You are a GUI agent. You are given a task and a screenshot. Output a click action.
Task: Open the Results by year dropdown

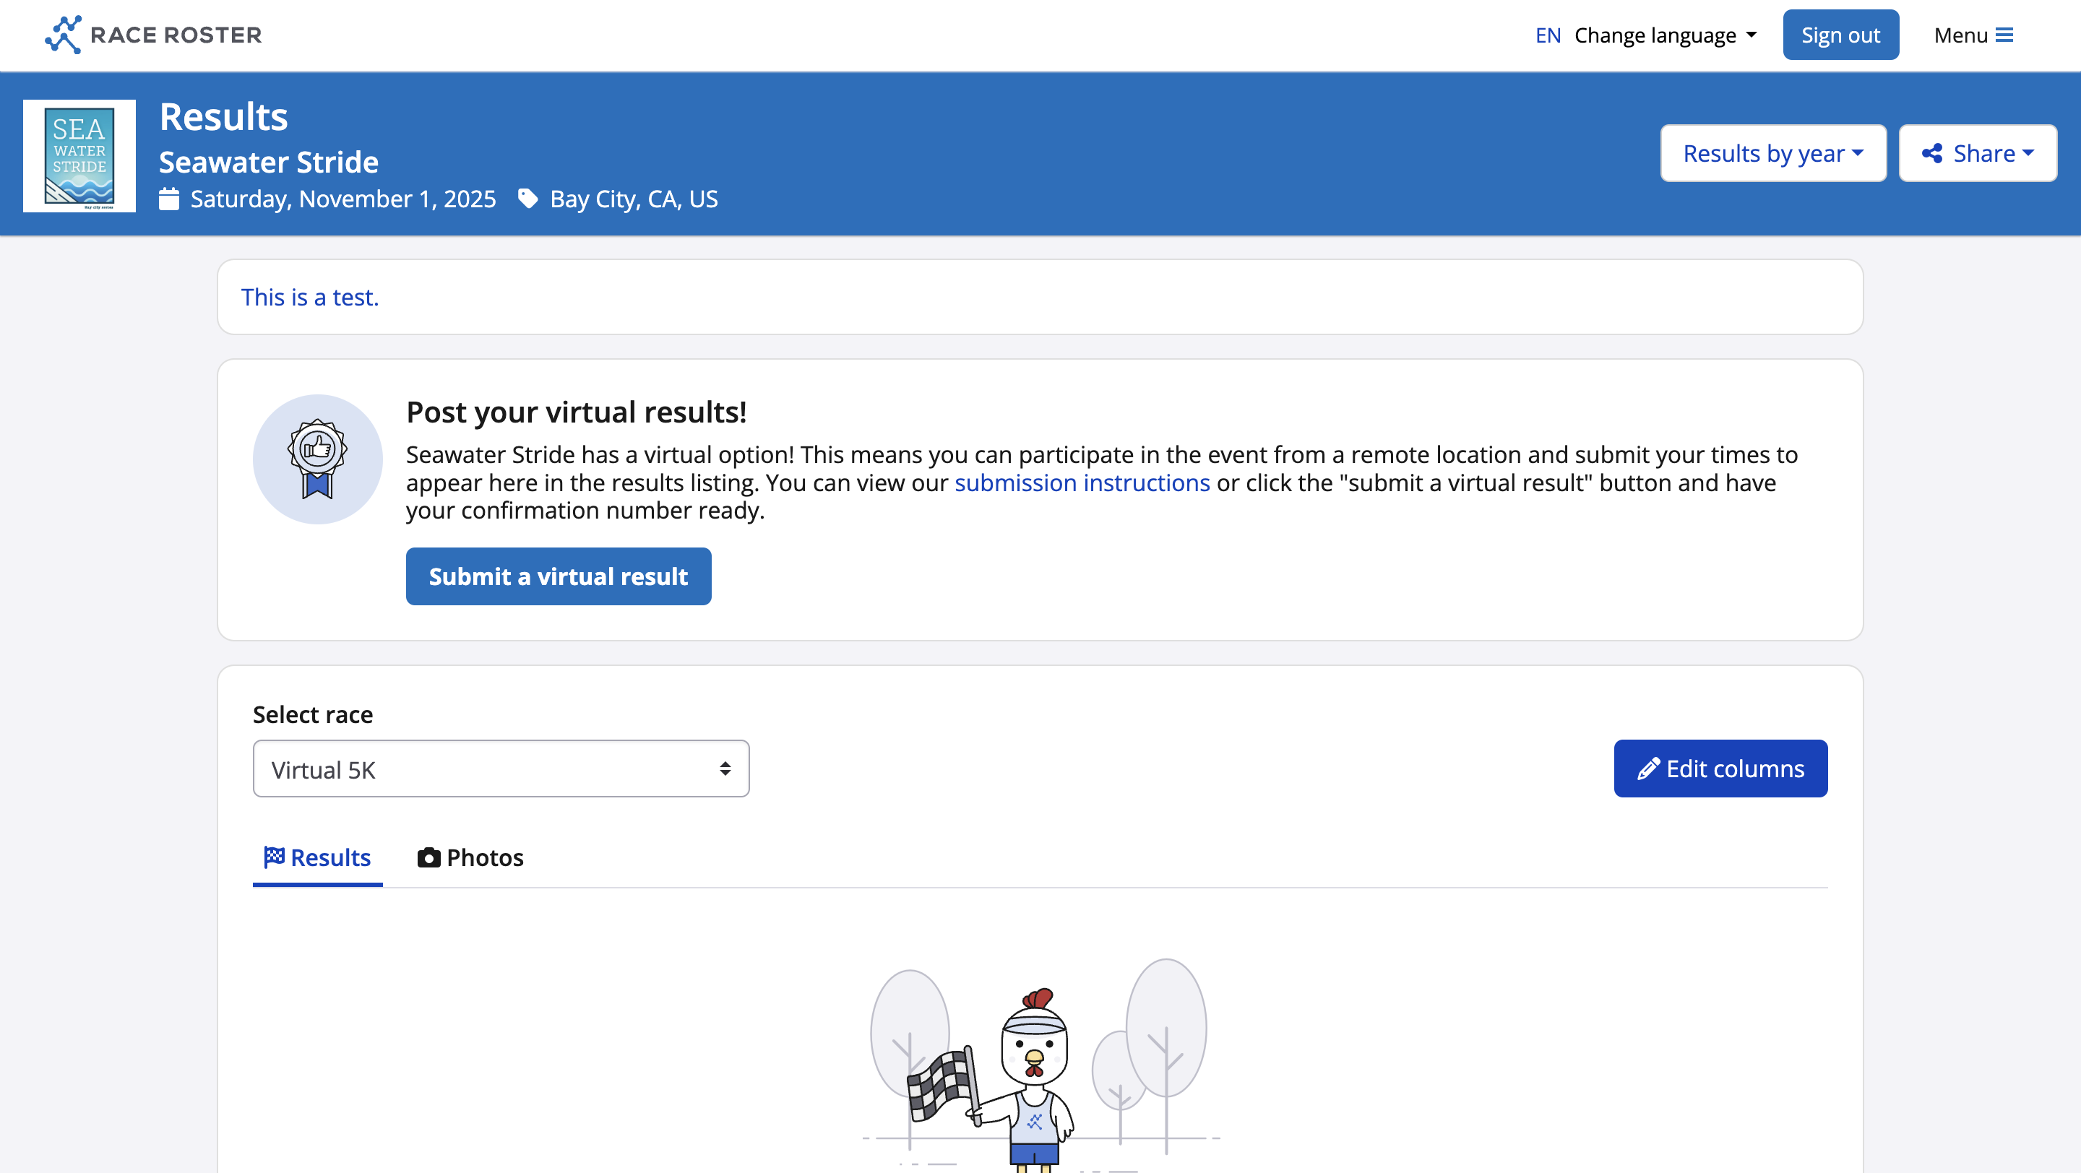1772,153
